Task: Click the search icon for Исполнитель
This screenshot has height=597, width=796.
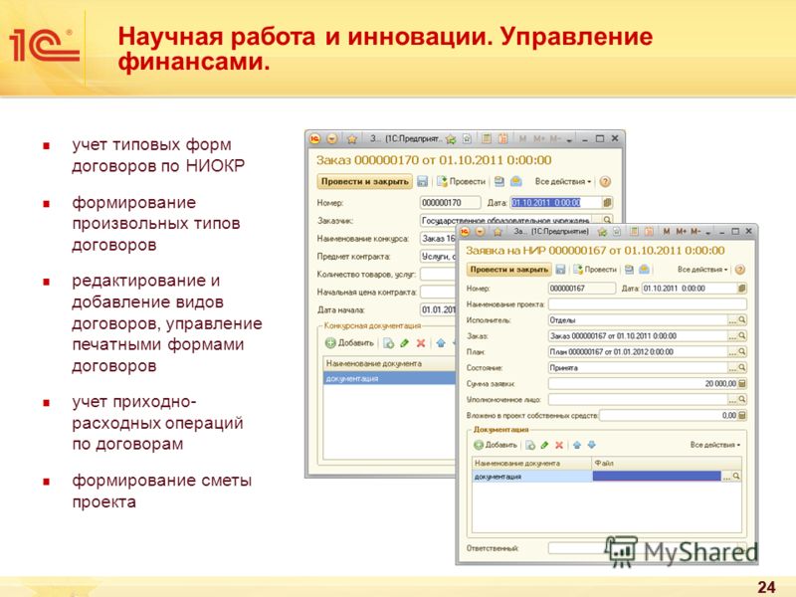Action: click(x=741, y=320)
